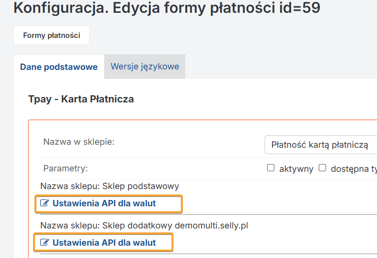This screenshot has width=377, height=258.
Task: Click the 'Nazwa w sklepie:' field label
Action: click(x=79, y=142)
